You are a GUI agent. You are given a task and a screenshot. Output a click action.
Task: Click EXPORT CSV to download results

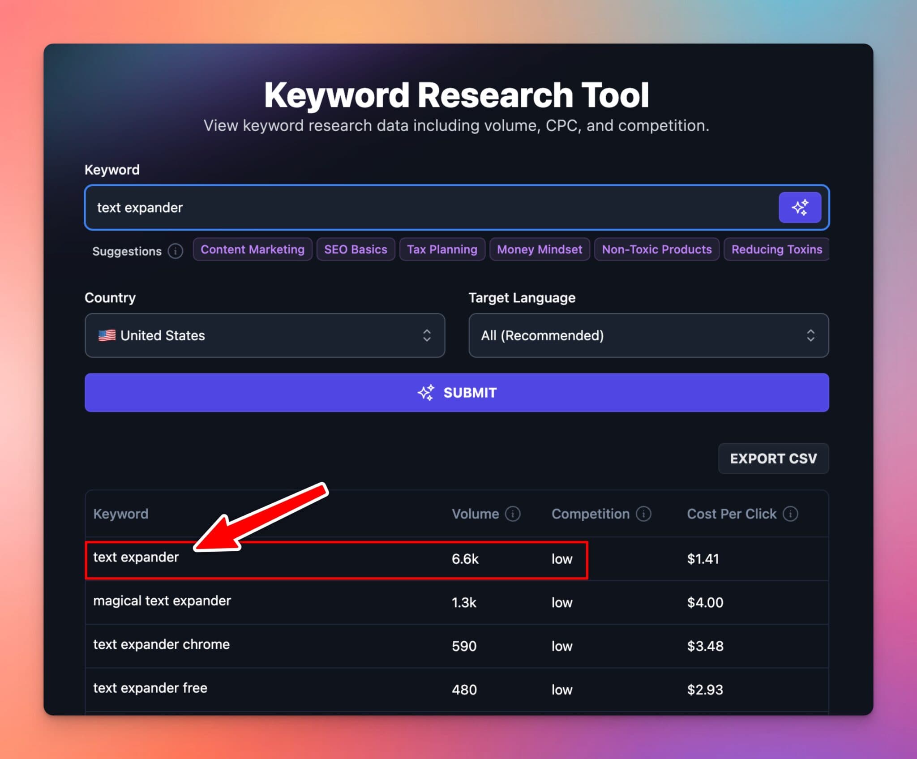[773, 458]
